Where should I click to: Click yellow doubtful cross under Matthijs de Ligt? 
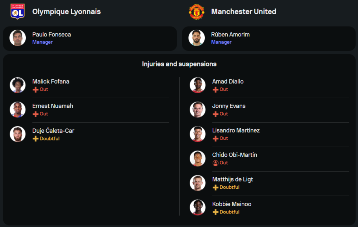click(216, 187)
